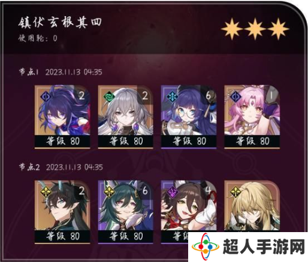Click Dan Heng's Imaginary element icon
This screenshot has width=308, height=262.
(x=45, y=192)
